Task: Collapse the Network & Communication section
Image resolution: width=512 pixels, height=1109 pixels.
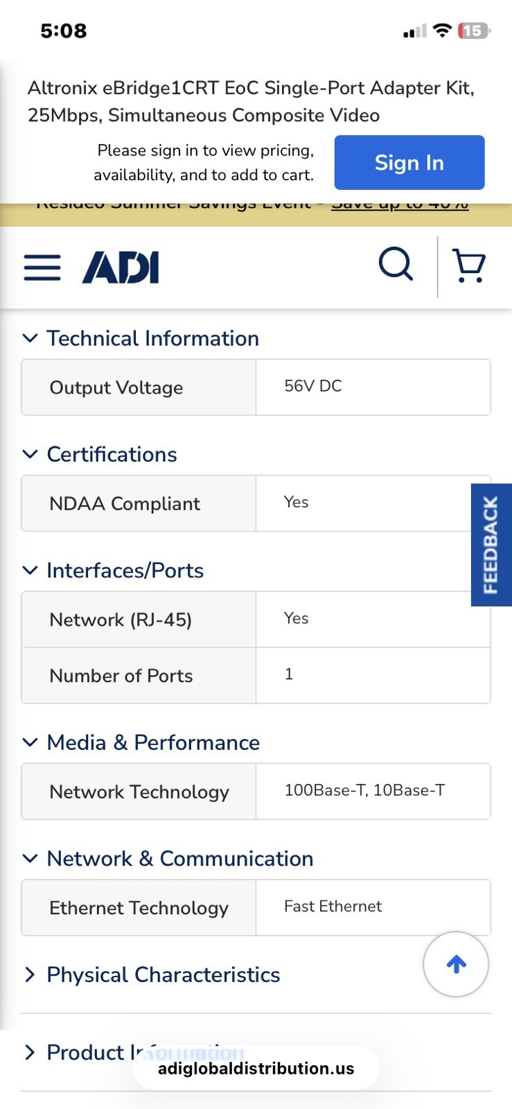Action: [x=168, y=859]
